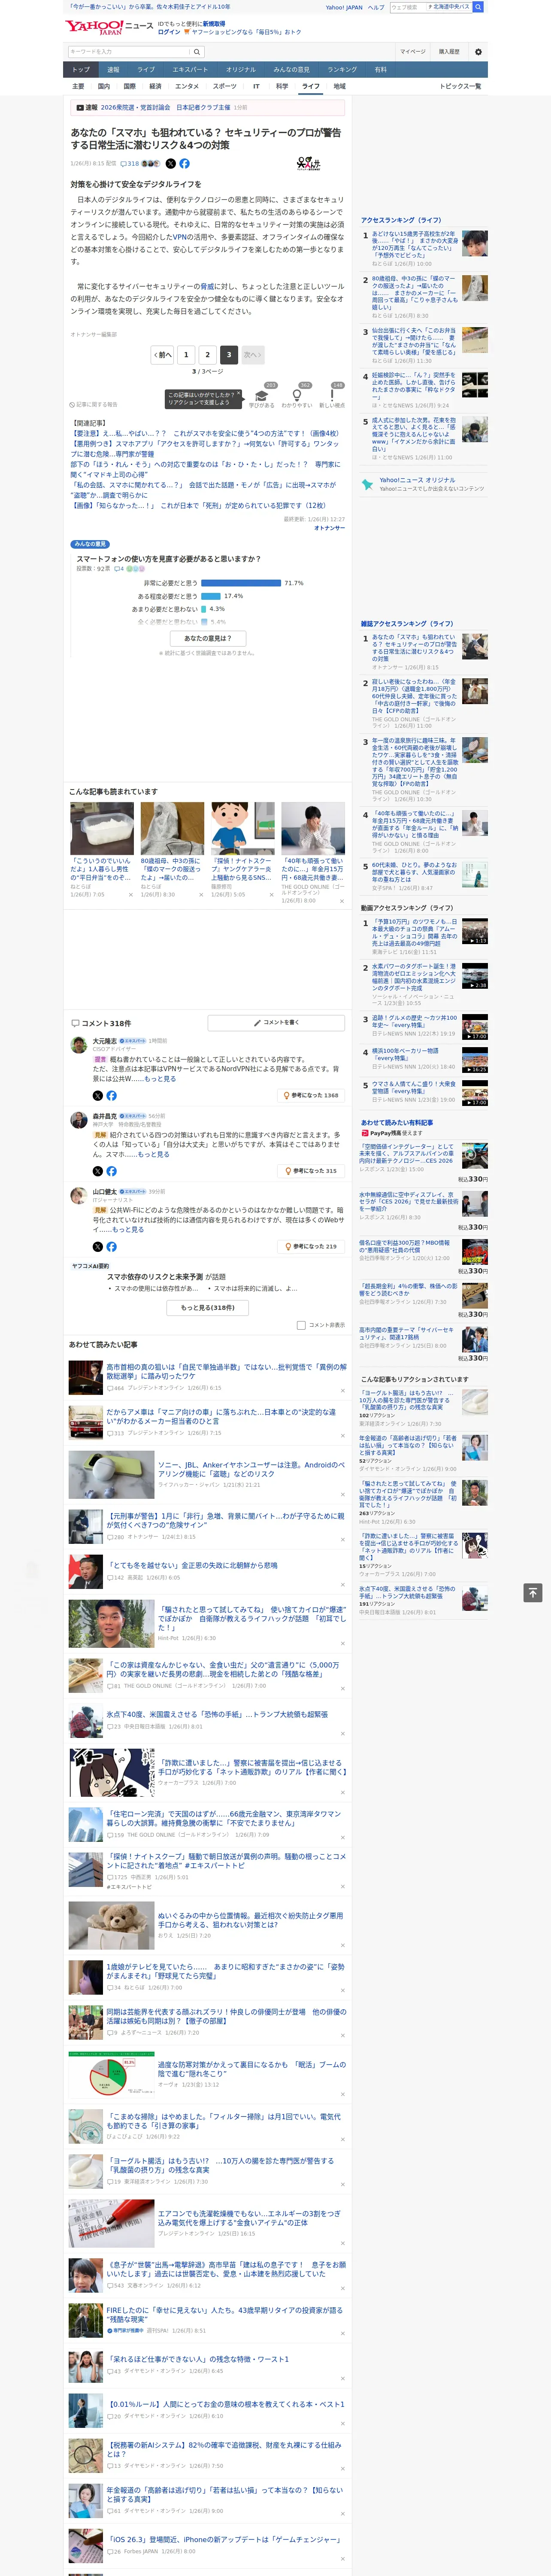Expand 森井昌克's comment with もっと見る
The width and height of the screenshot is (551, 2576).
pos(153,1154)
